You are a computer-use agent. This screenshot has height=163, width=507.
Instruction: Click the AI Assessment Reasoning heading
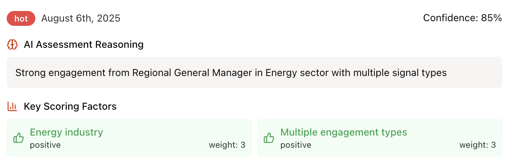[84, 45]
